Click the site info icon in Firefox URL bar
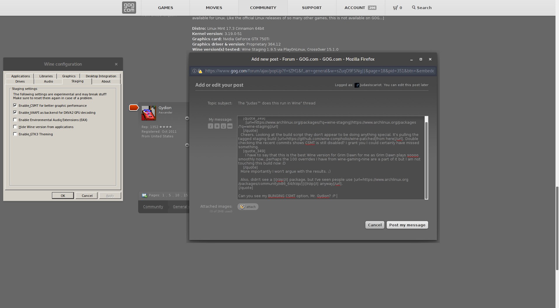This screenshot has width=559, height=308. pyautogui.click(x=195, y=71)
